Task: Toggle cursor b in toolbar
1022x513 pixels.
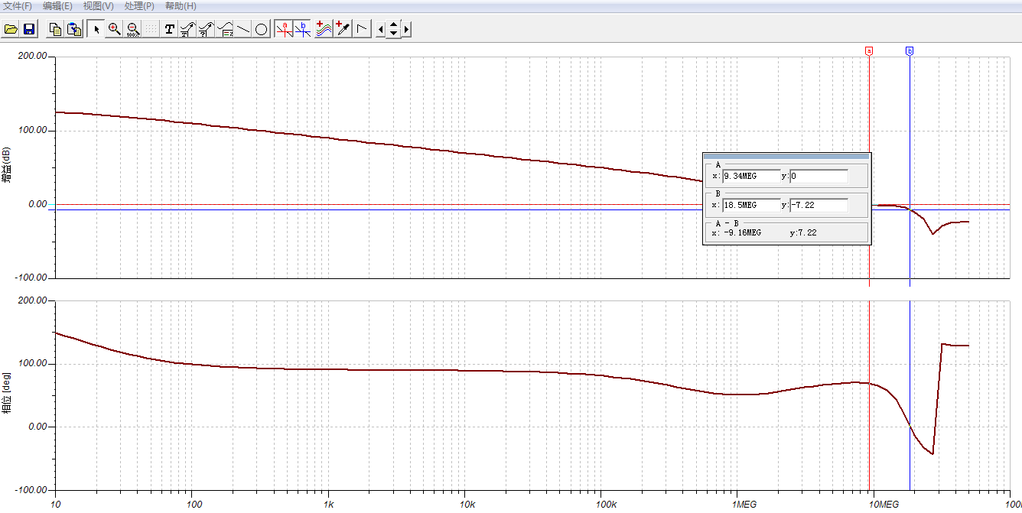Action: 303,29
